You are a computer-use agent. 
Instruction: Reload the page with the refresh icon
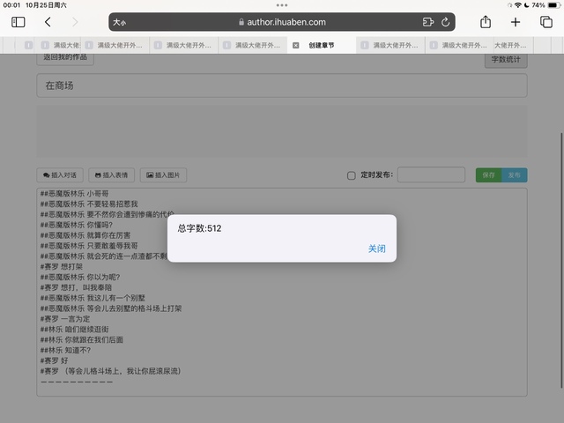(x=446, y=22)
